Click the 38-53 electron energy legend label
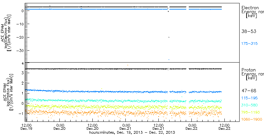 point(249,31)
